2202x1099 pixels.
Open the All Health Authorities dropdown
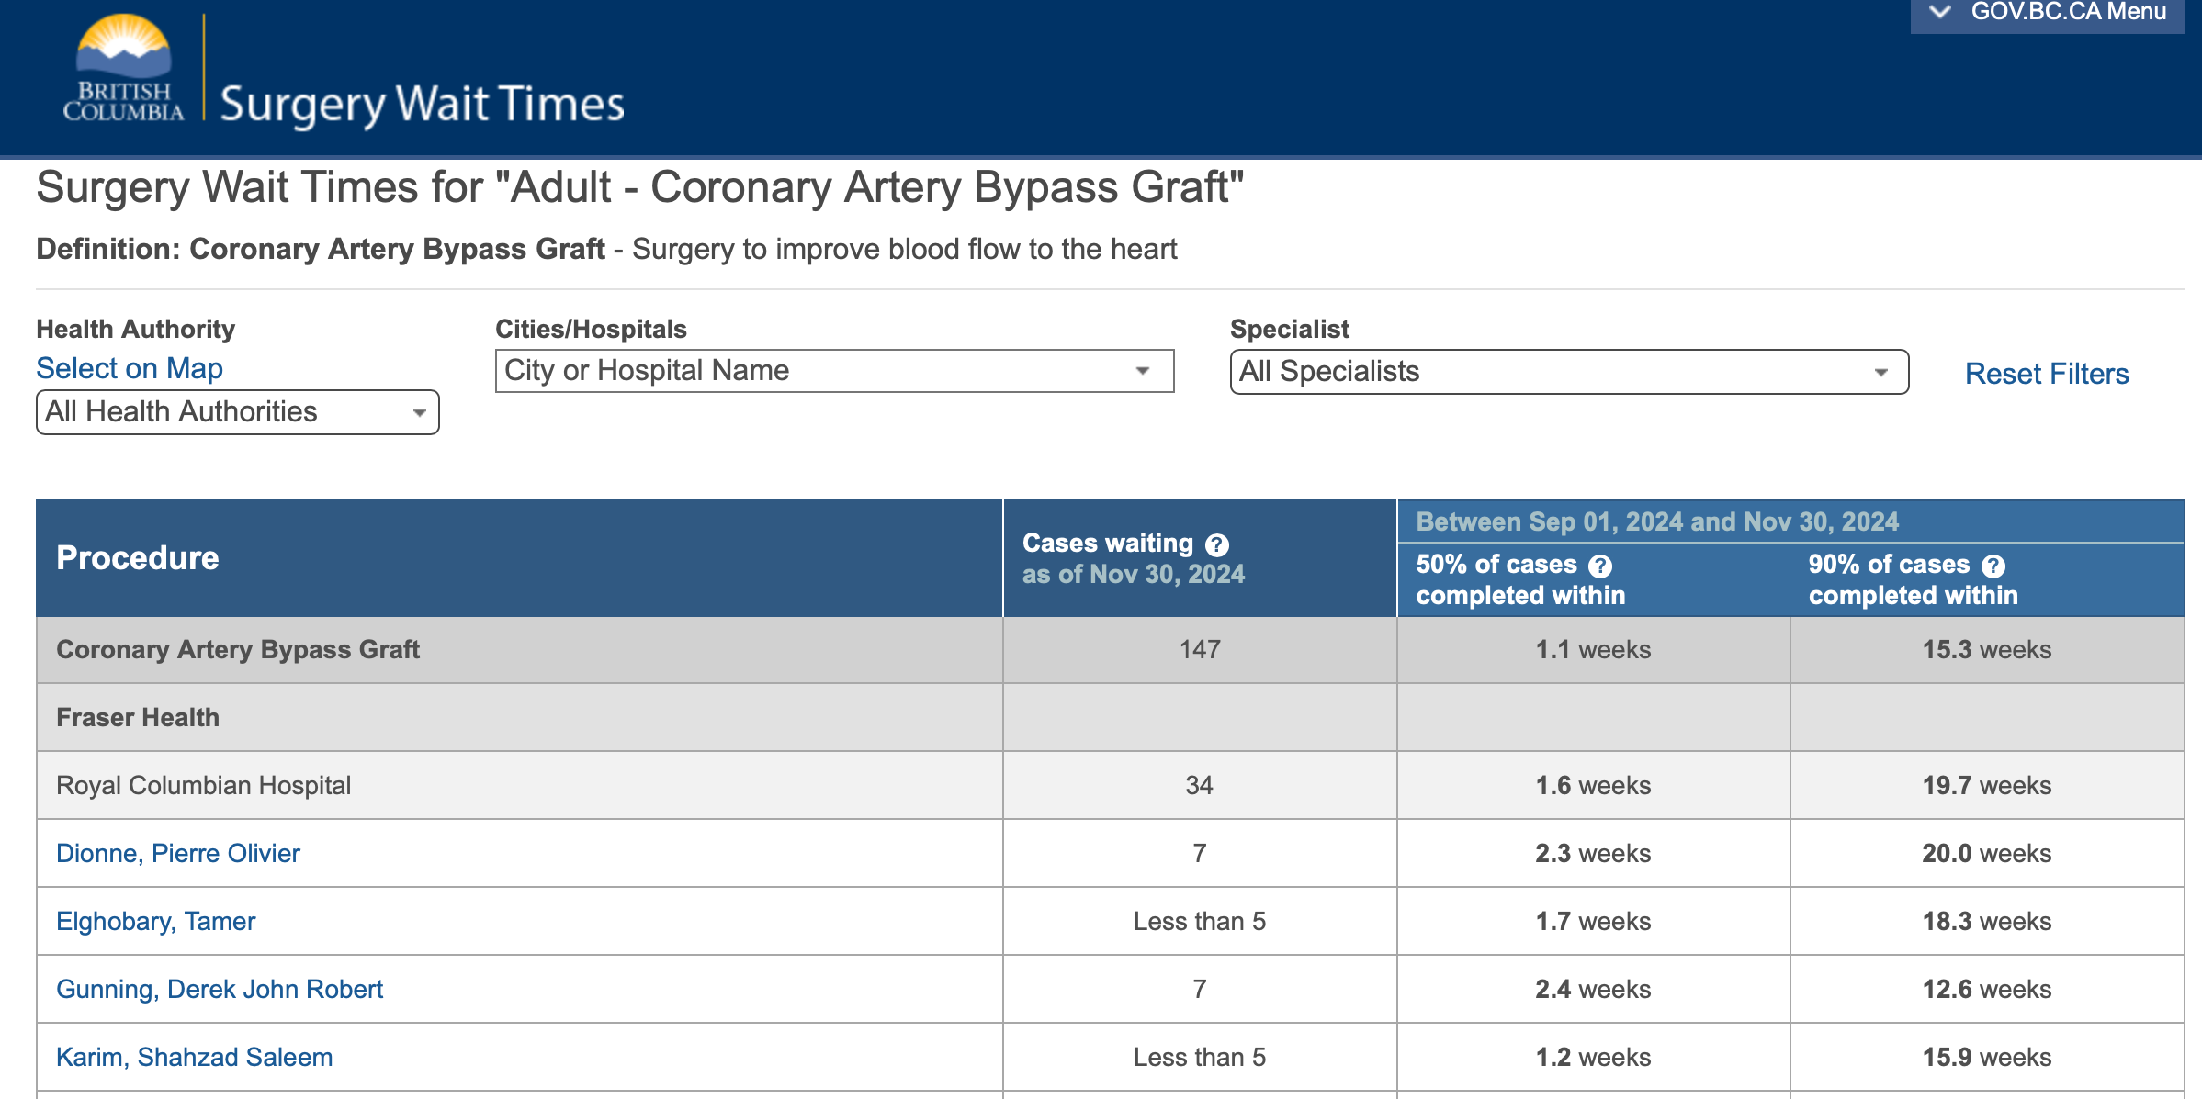(x=421, y=412)
